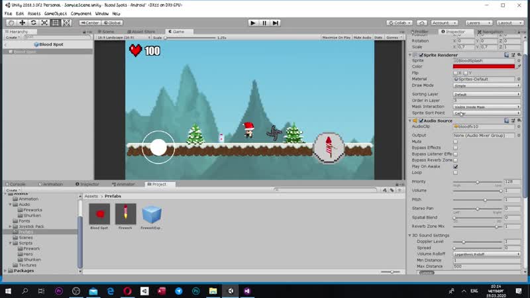The width and height of the screenshot is (530, 298).
Task: Select Blood Spot prefab thumbnail
Action: pos(99,214)
